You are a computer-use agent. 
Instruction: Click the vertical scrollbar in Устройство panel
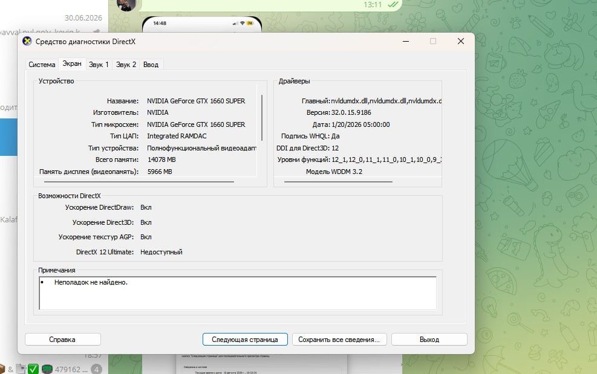pyautogui.click(x=262, y=118)
